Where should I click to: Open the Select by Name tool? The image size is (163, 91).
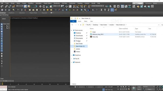[29, 6]
